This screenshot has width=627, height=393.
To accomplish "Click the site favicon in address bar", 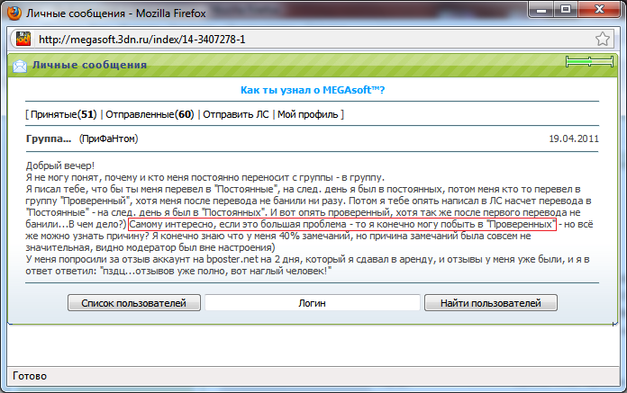I will [x=23, y=39].
